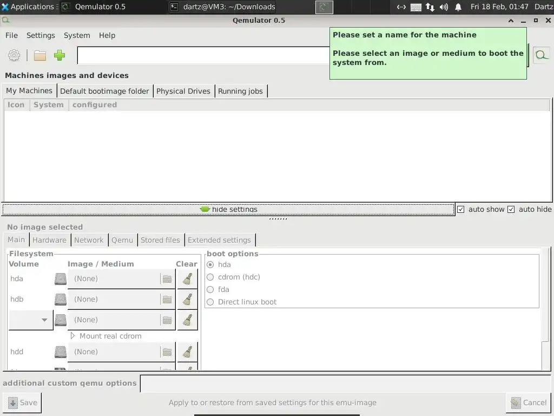Screen dimensions: 554x416
Task: Clear the hdb image with the broom
Action: tap(187, 299)
